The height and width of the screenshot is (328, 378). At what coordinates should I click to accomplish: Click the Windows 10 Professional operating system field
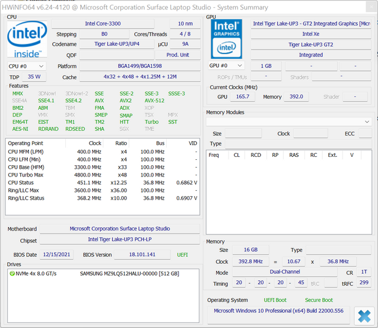[x=278, y=311]
